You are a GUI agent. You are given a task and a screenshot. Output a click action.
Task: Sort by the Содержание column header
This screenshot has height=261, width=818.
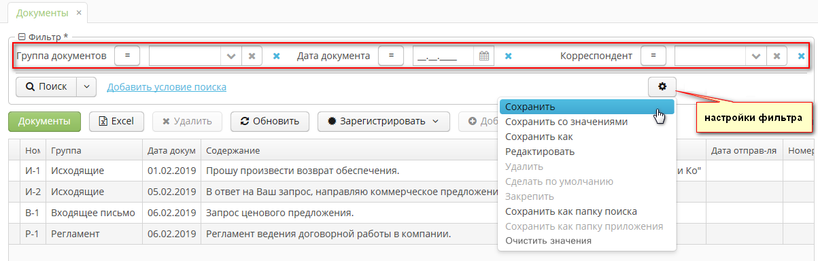pyautogui.click(x=349, y=150)
